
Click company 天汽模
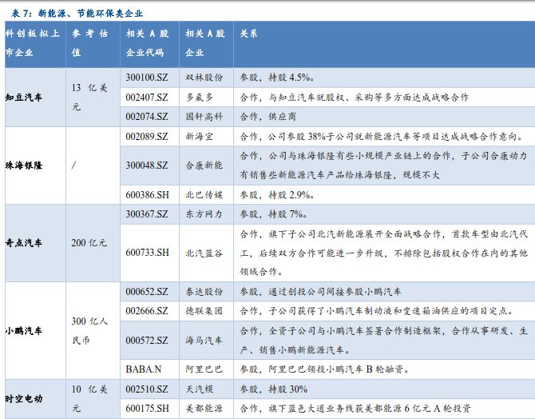[x=200, y=389]
